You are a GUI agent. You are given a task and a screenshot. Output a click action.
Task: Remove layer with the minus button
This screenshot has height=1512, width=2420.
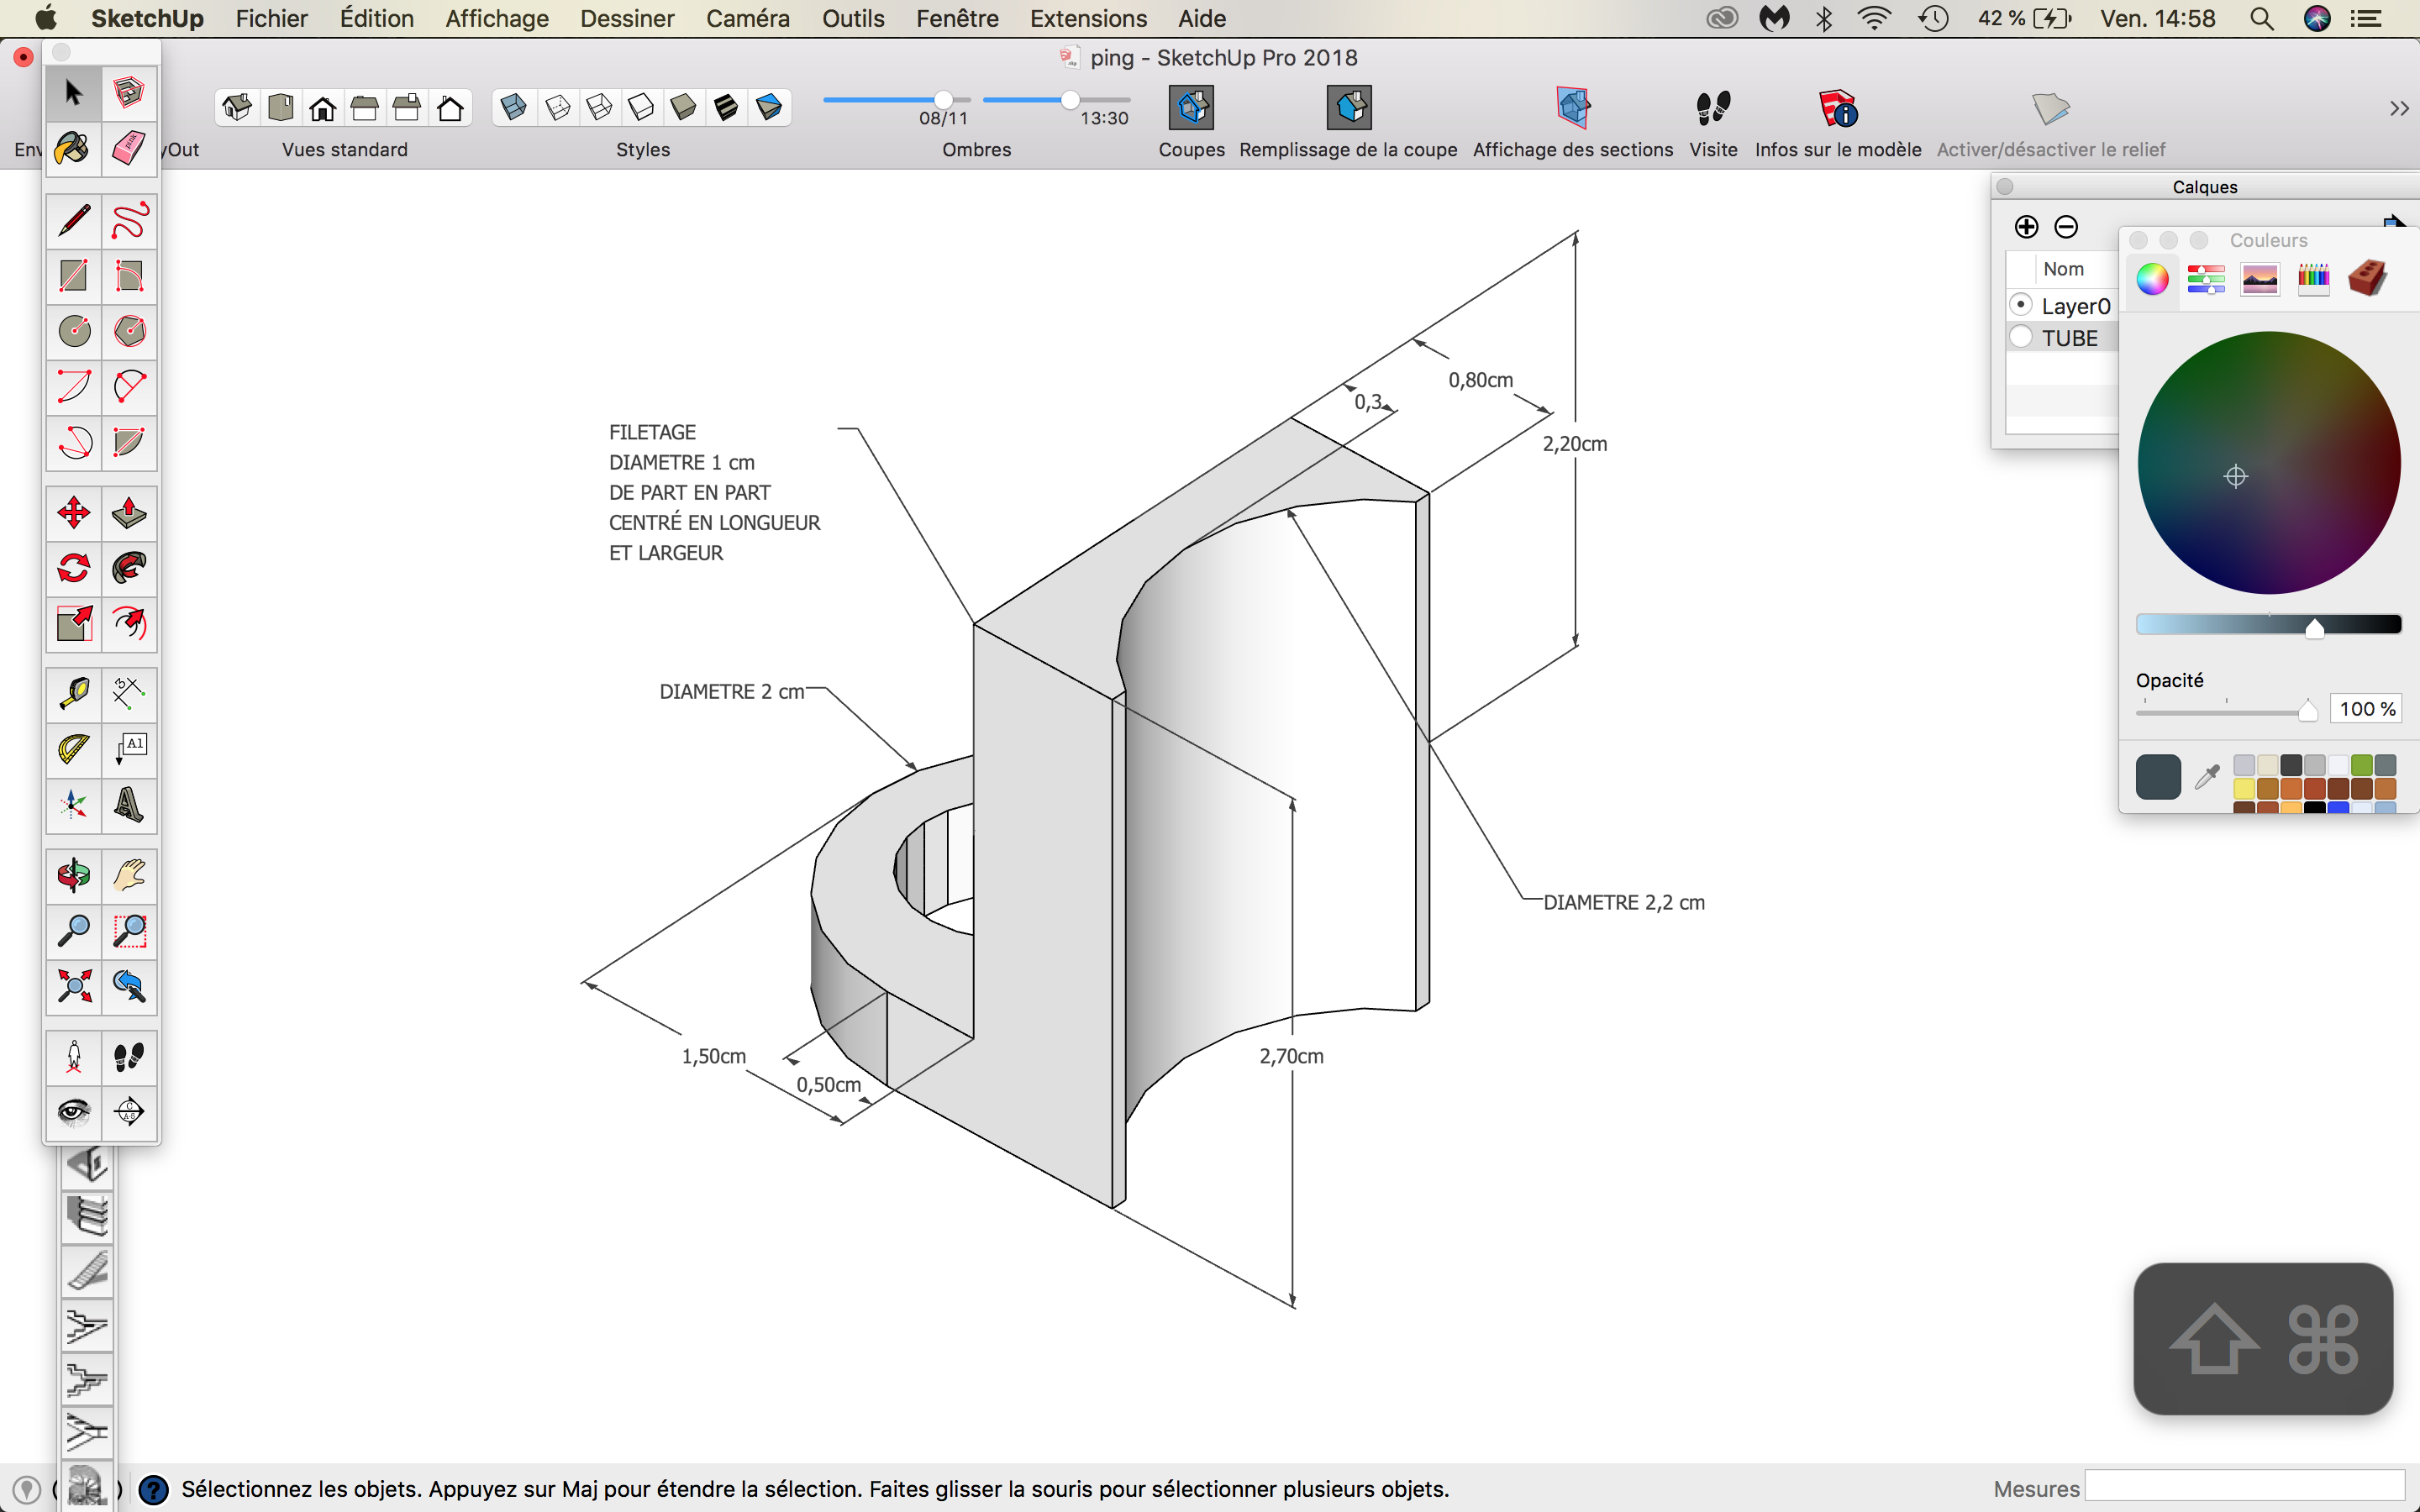click(2066, 227)
